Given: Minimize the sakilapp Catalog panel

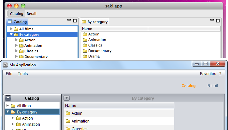Looking at the screenshot, I should pos(69,20).
